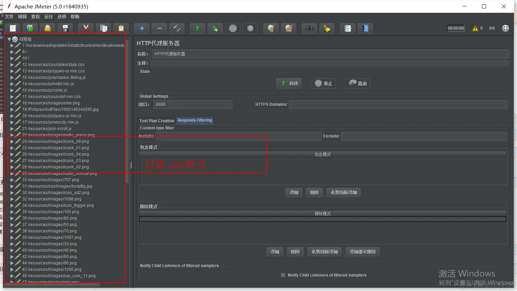Open the 选项 menu
517x291 pixels.
pyautogui.click(x=62, y=17)
